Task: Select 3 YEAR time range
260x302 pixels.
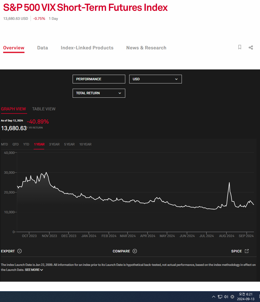Action: (54, 144)
